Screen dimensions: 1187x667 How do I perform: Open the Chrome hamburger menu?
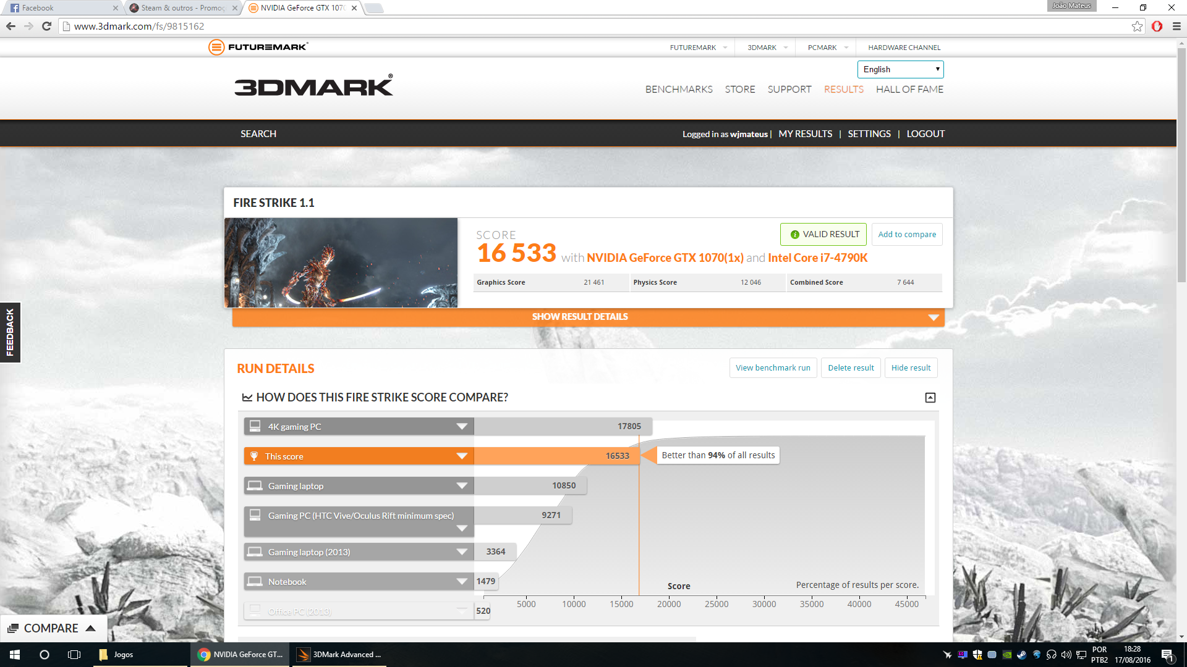1176,26
